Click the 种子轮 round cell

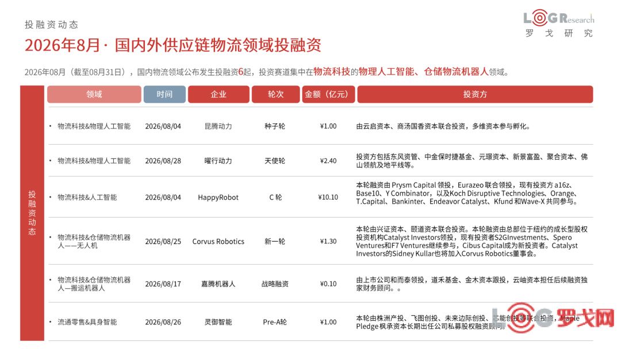tap(275, 126)
